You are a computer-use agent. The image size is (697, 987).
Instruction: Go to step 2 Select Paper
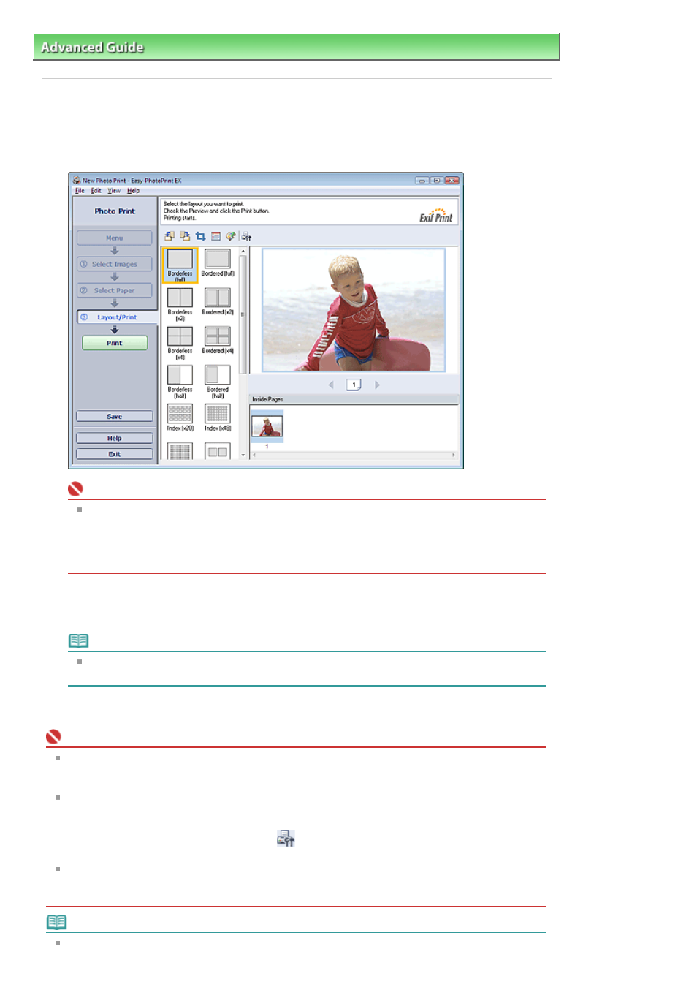click(115, 290)
